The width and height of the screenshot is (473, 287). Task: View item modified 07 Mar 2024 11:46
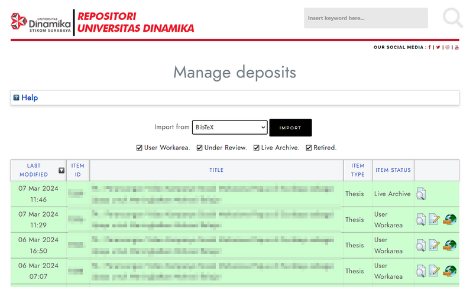(x=421, y=194)
